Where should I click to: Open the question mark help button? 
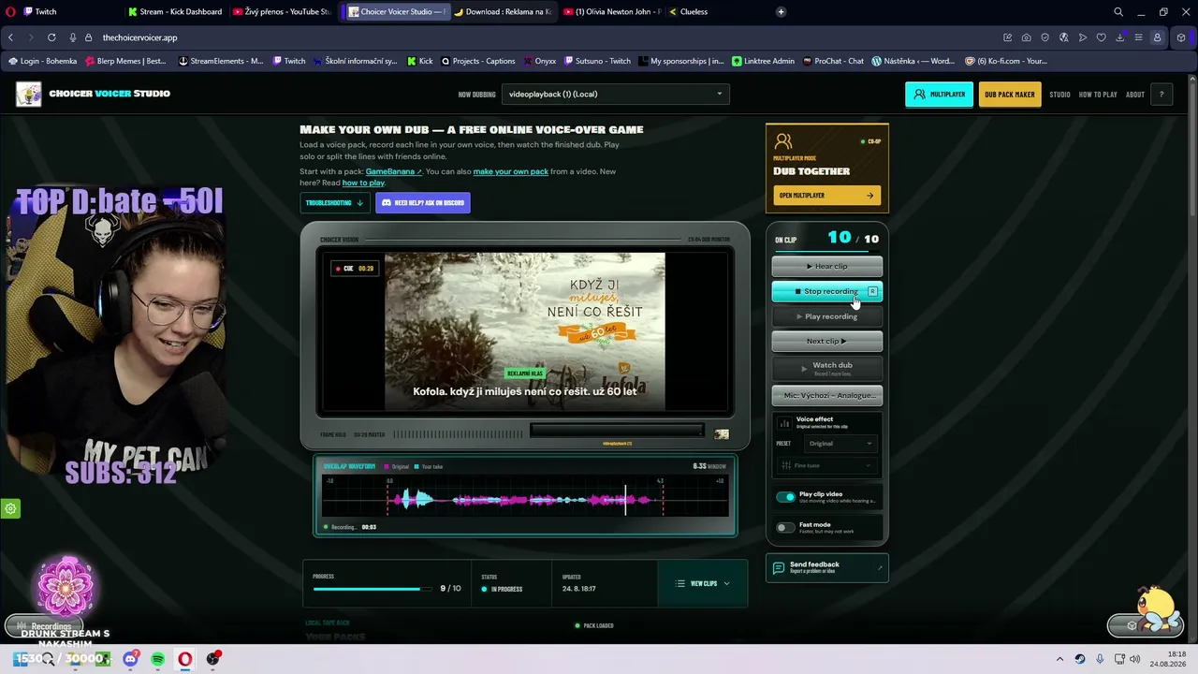point(1161,95)
